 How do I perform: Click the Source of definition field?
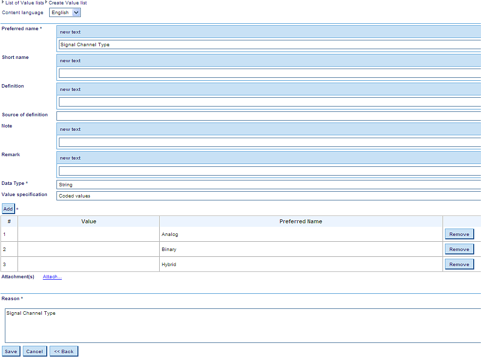(x=268, y=116)
